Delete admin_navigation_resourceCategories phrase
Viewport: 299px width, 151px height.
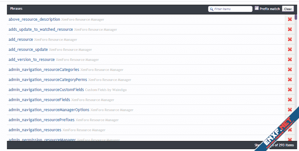pyautogui.click(x=290, y=70)
